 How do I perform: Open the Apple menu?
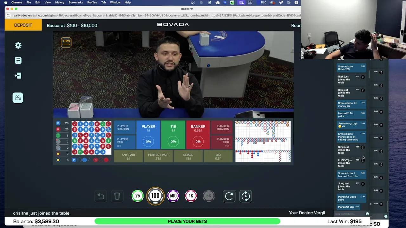[x=5, y=2]
